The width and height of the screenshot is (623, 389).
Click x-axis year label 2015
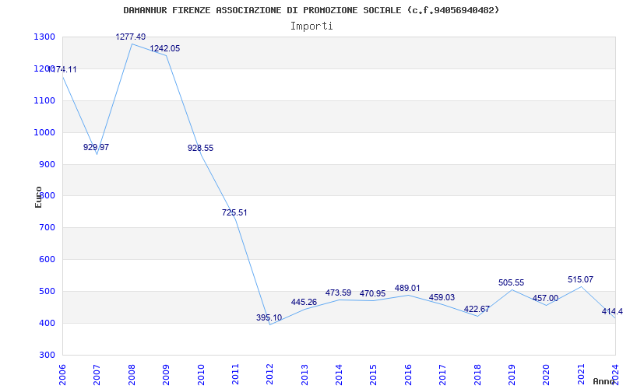(374, 374)
